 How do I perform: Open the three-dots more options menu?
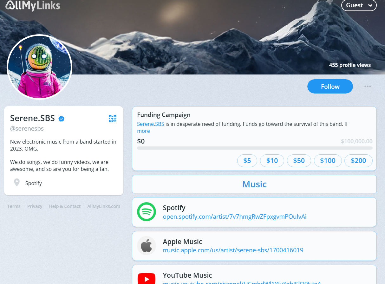coord(368,87)
